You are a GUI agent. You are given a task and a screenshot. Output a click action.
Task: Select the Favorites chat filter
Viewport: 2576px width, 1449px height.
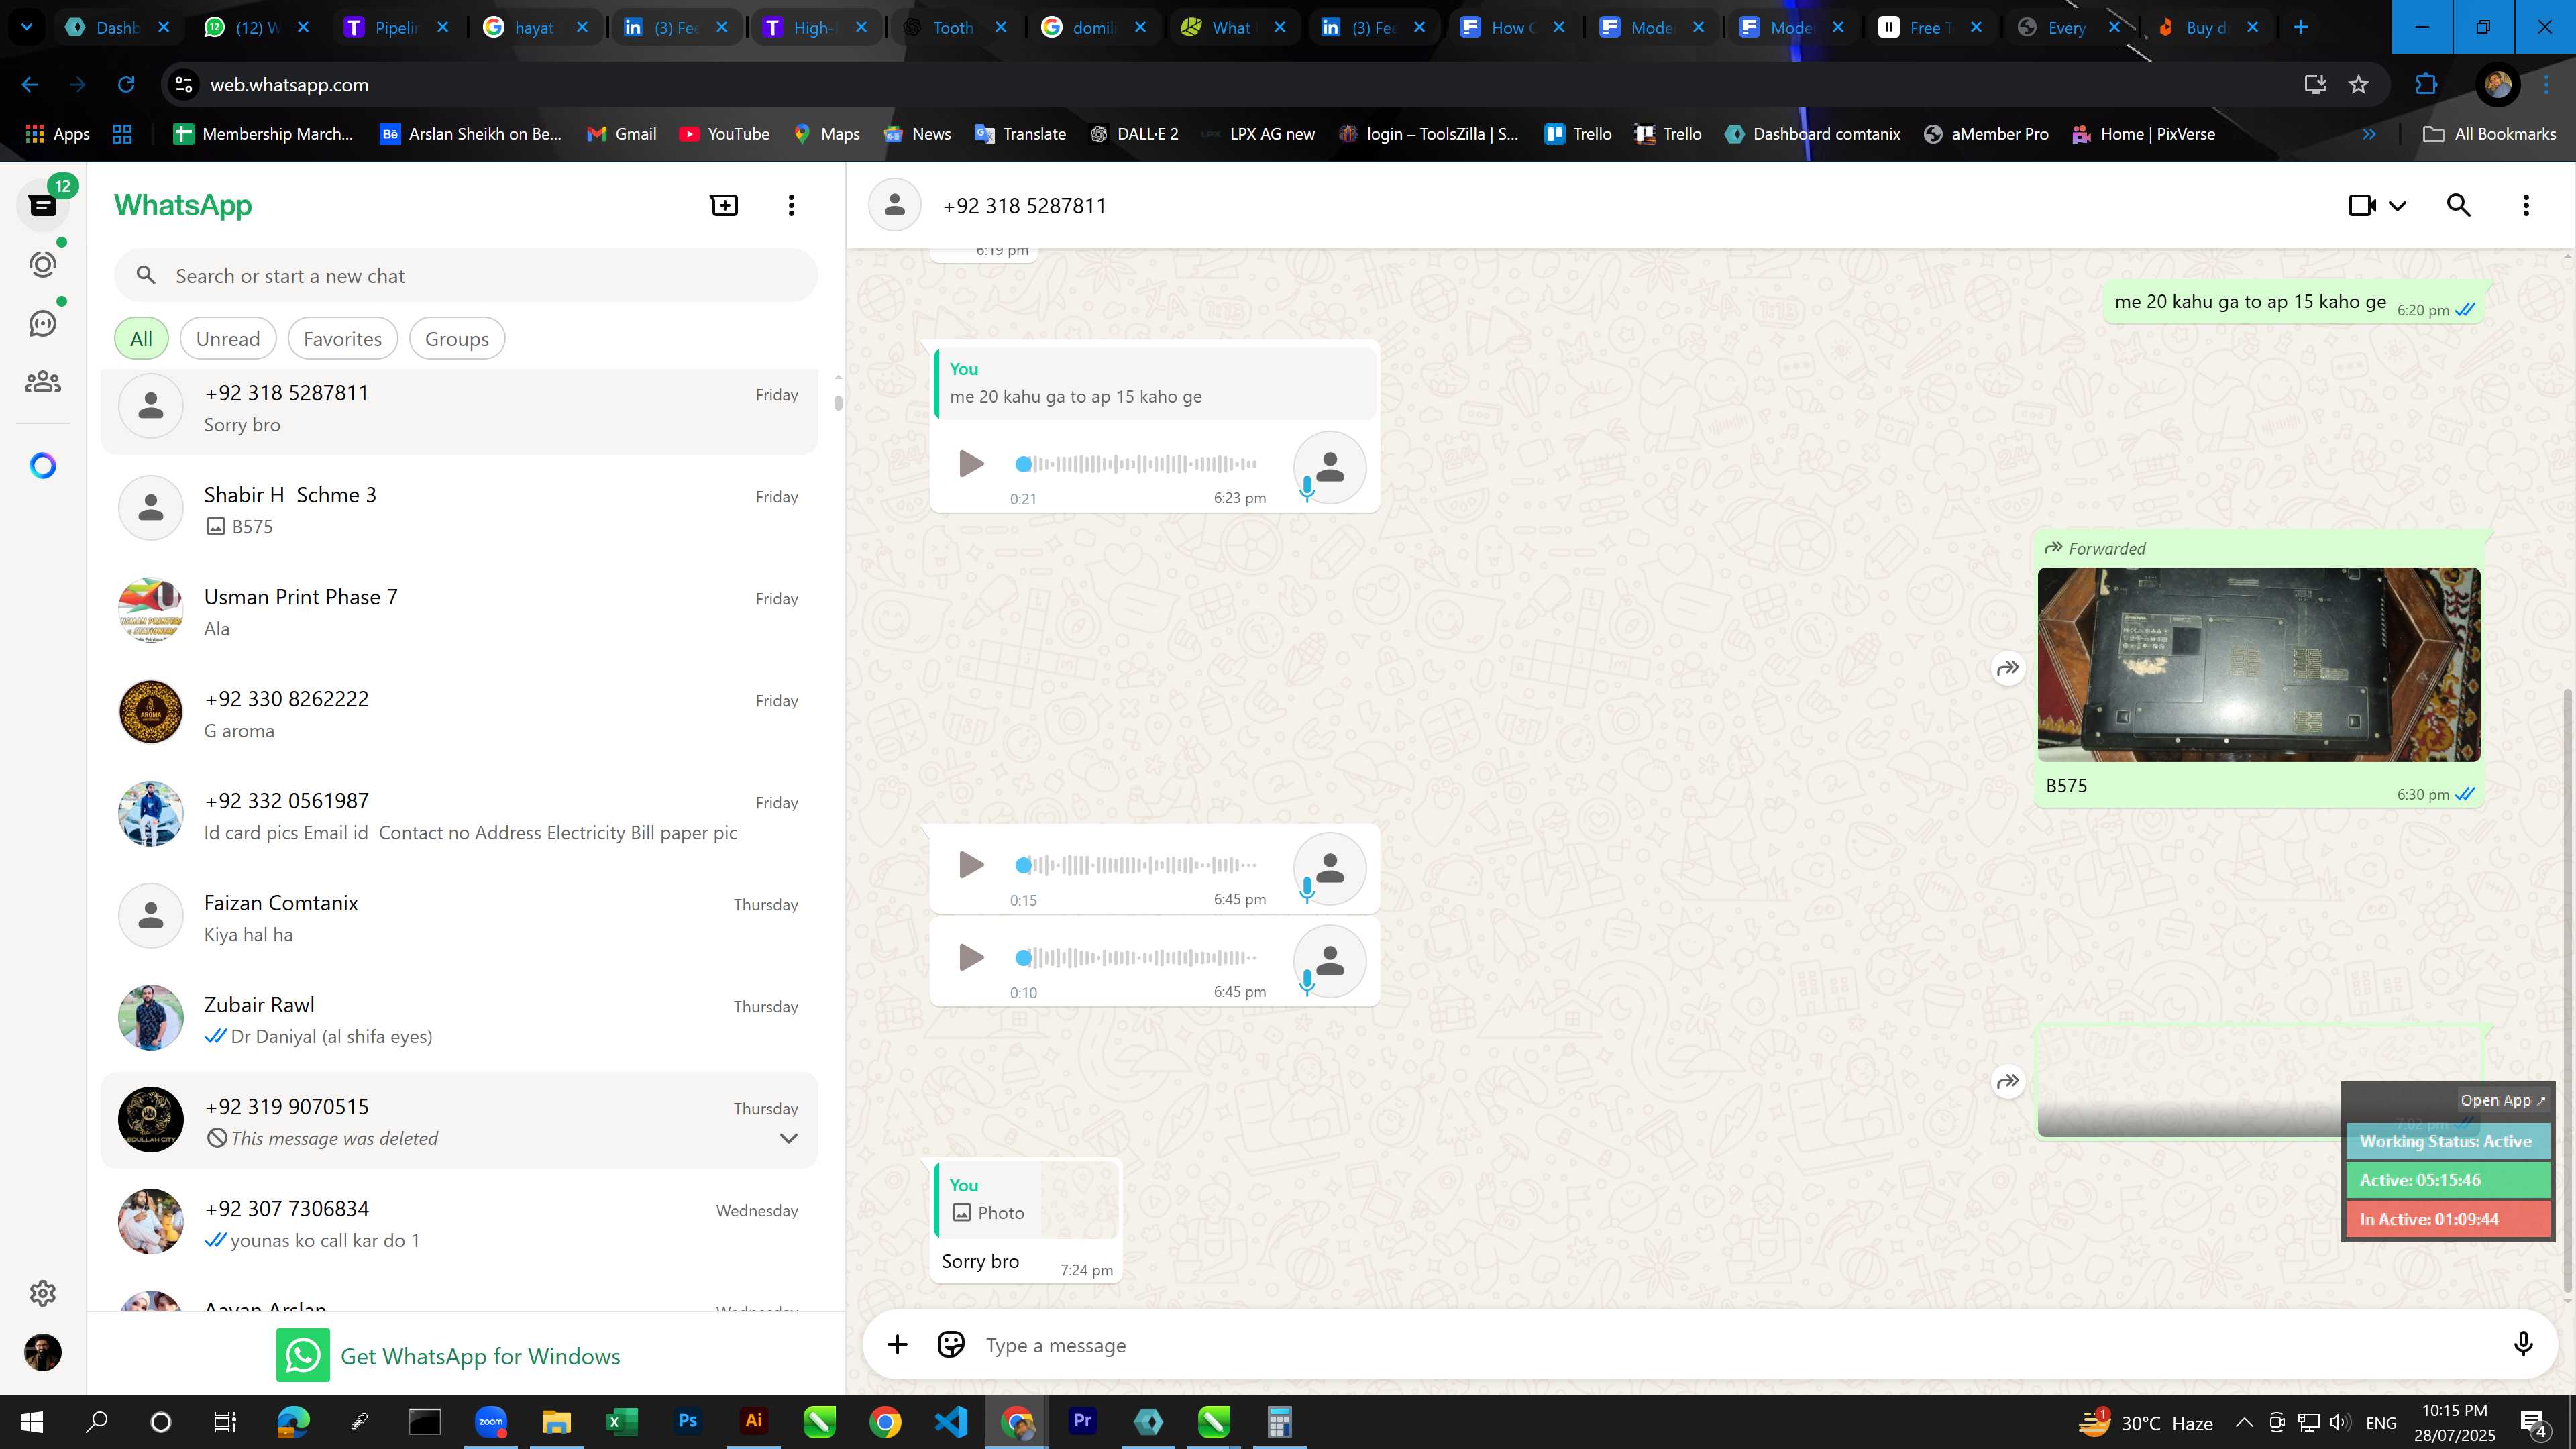[x=342, y=339]
